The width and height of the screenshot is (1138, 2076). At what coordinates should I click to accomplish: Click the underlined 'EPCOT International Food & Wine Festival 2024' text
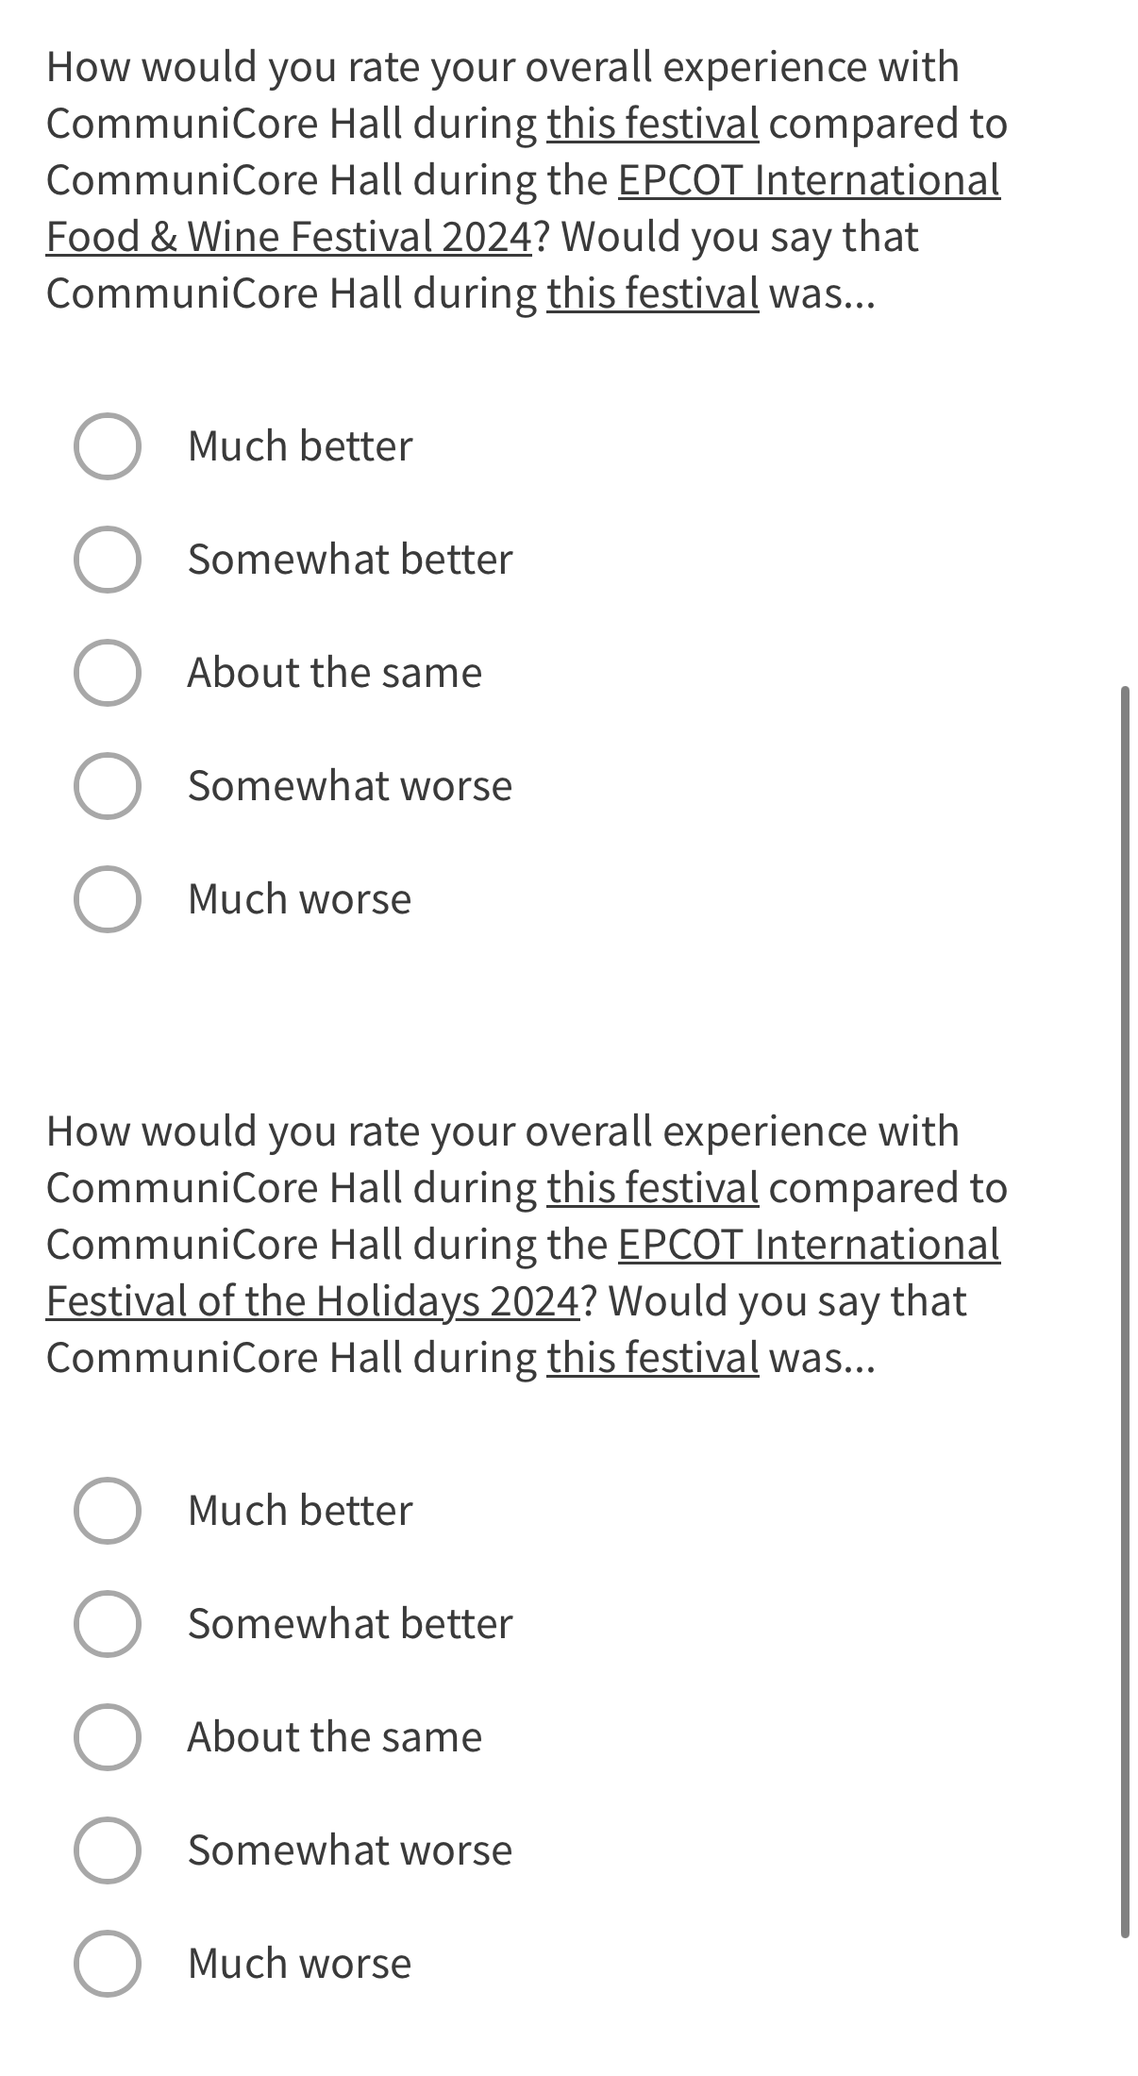point(808,180)
